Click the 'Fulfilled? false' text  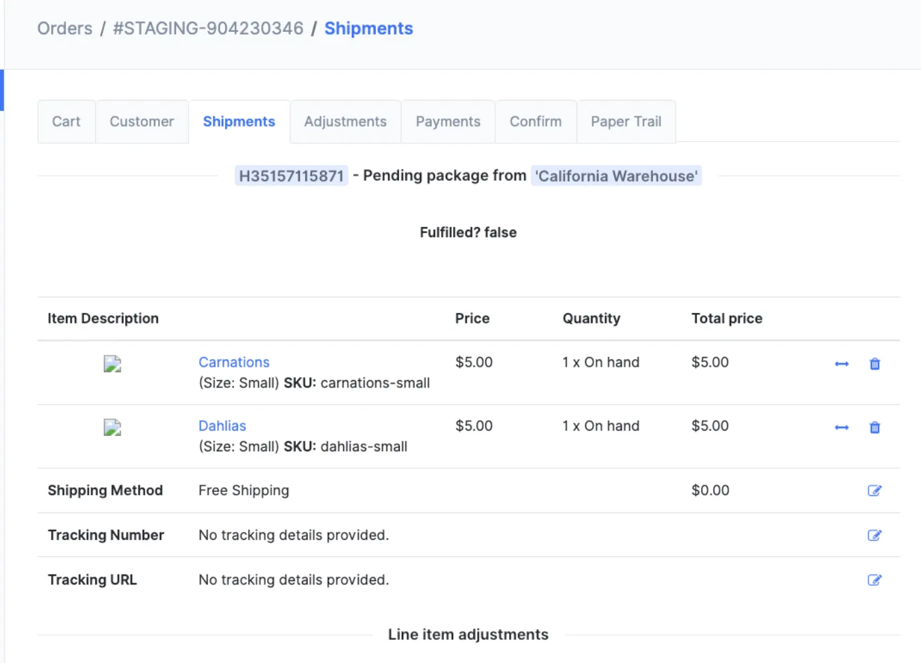pyautogui.click(x=468, y=232)
